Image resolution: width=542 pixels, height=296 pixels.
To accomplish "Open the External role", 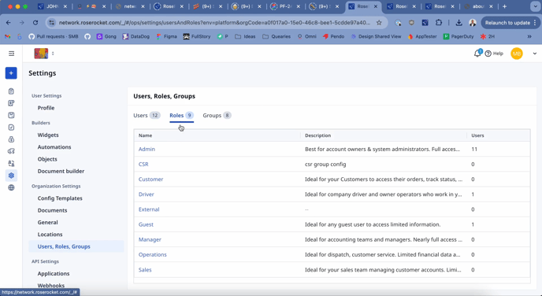I will pyautogui.click(x=149, y=209).
